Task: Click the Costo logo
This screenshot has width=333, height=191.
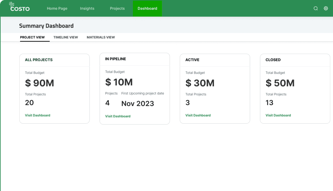Action: 19,6
